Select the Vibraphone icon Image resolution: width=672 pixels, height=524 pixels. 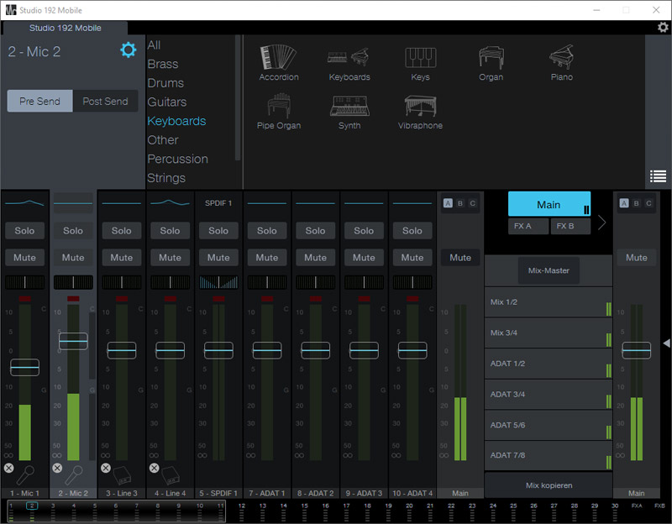[x=420, y=107]
